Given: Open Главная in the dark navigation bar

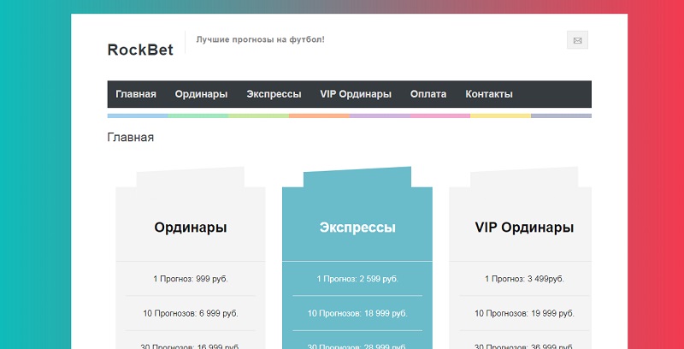Looking at the screenshot, I should (x=136, y=94).
